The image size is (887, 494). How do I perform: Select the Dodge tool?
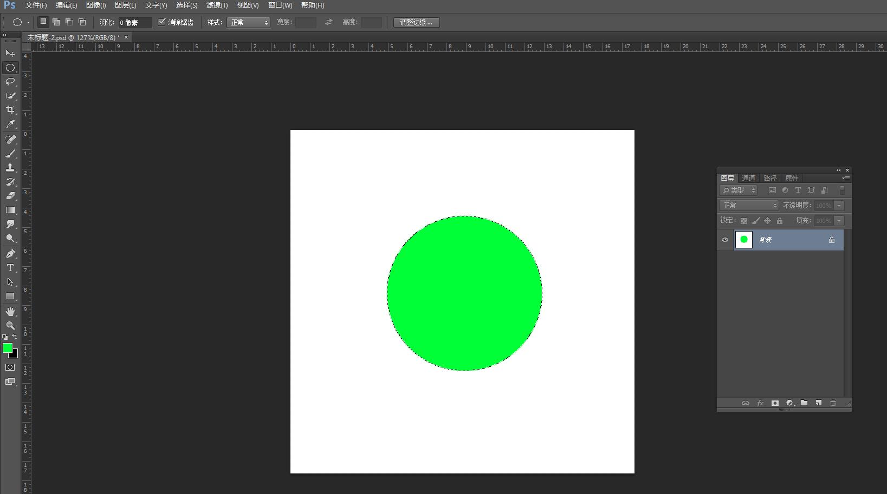[10, 238]
